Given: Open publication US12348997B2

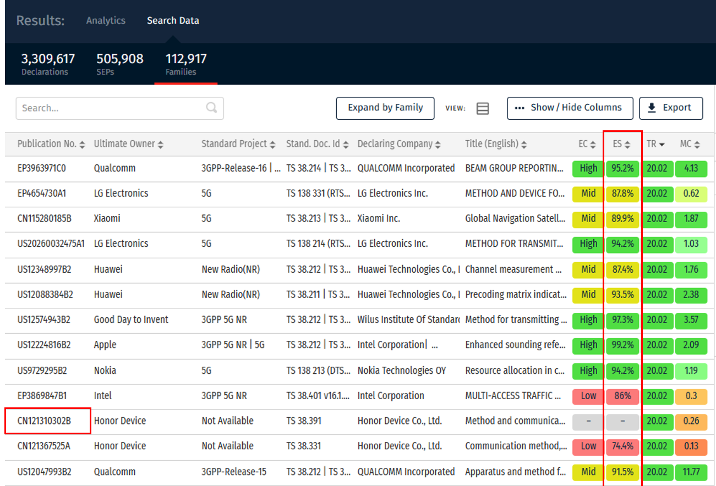Looking at the screenshot, I should (44, 269).
